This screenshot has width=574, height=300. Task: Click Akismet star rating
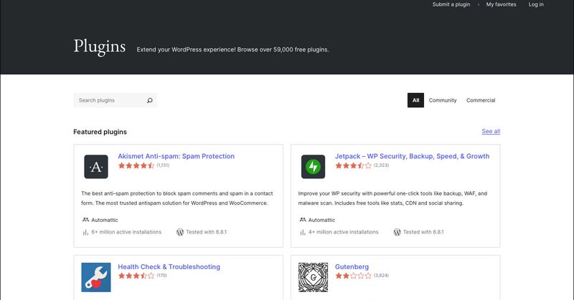pyautogui.click(x=136, y=165)
